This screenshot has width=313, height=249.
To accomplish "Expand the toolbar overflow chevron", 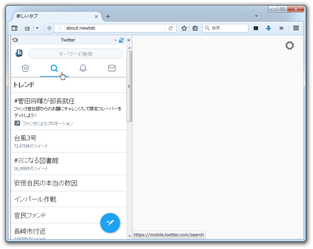I will coord(281,28).
